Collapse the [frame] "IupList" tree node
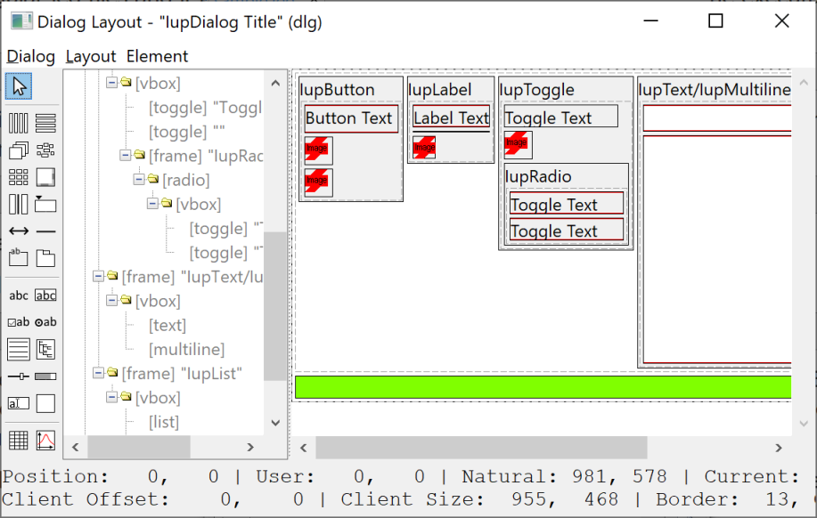Viewport: 817px width, 518px height. tap(99, 373)
